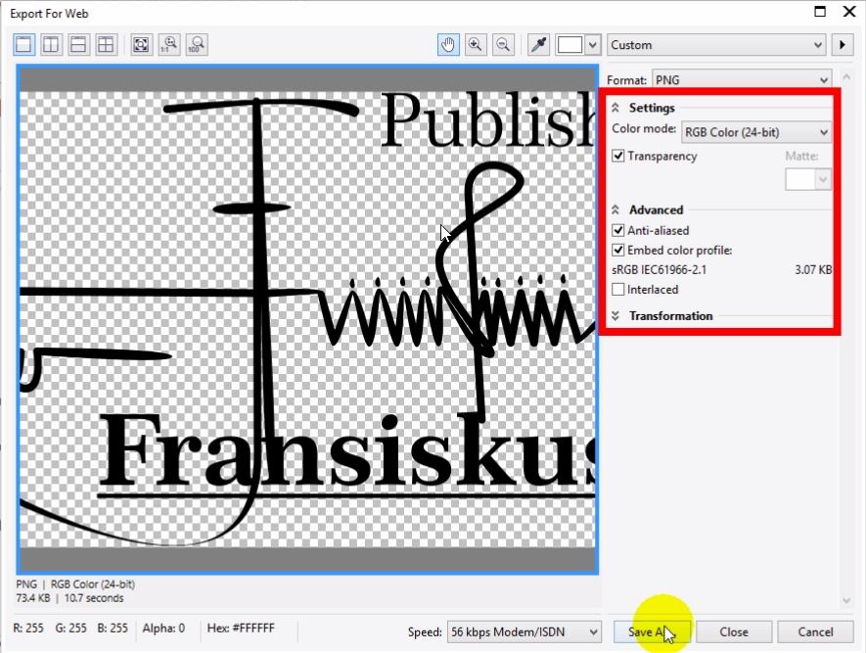Screen dimensions: 866x653
Task: Collapse the Advanced section
Action: (615, 210)
